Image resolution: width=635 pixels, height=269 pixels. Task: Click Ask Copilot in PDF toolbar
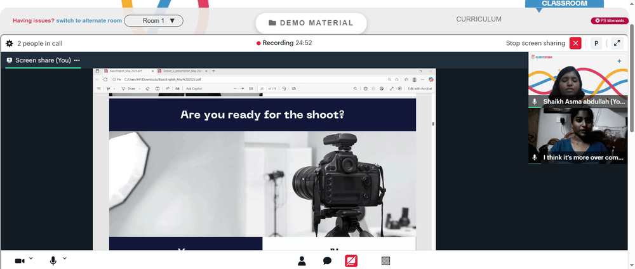[x=194, y=89]
